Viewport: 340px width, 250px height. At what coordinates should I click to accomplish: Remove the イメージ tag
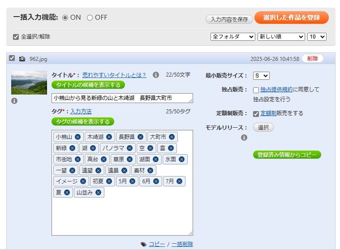click(x=83, y=181)
